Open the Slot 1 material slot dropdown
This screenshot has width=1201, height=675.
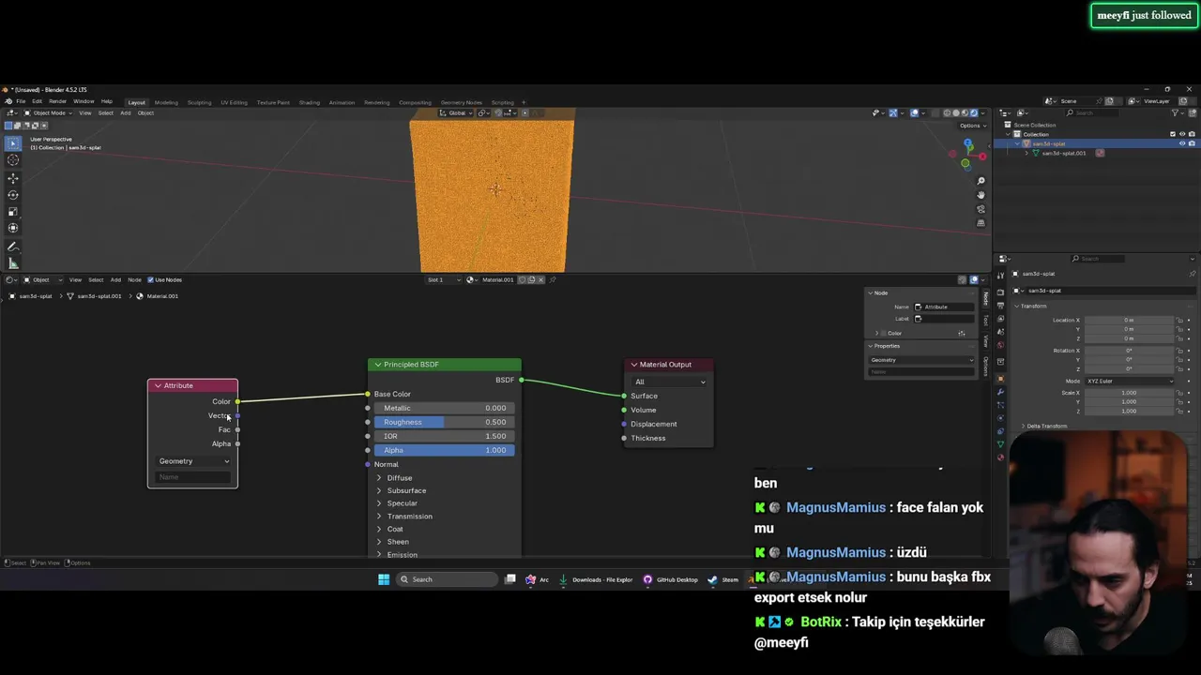click(444, 279)
